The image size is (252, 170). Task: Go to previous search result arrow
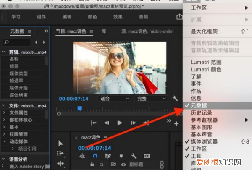pyautogui.click(x=36, y=42)
